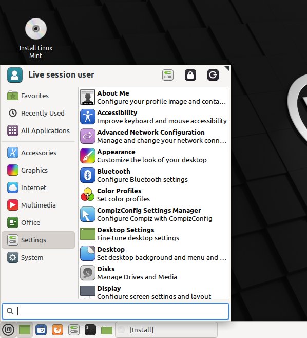Select the System category
307x338 pixels.
click(x=39, y=257)
